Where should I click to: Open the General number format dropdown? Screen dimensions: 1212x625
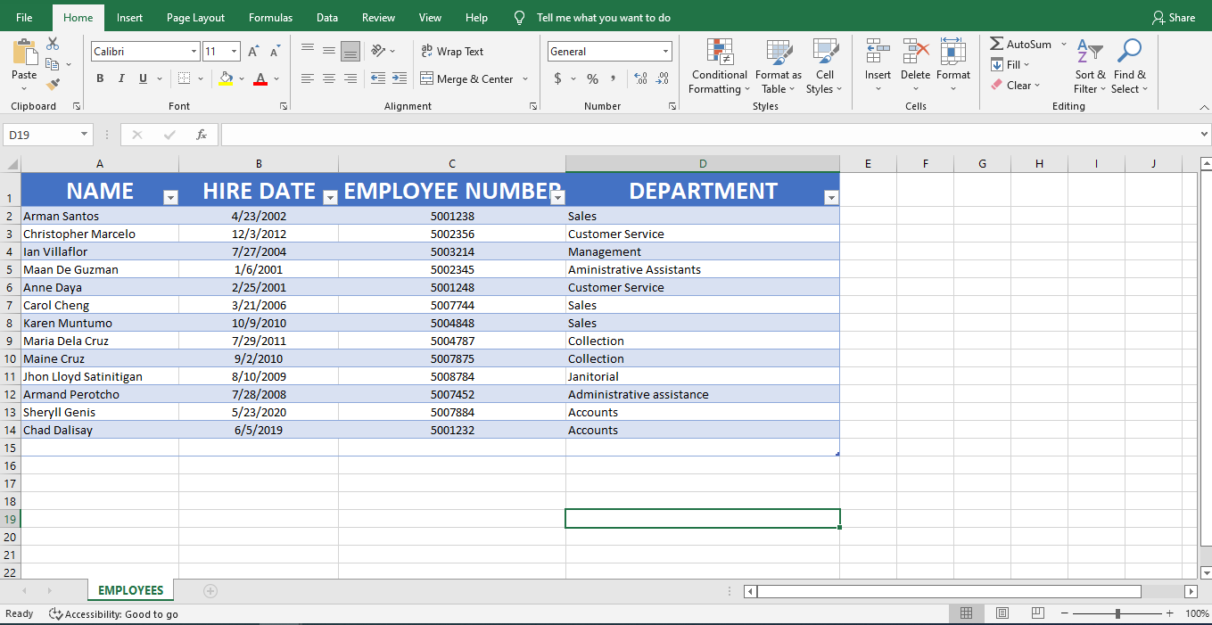click(x=665, y=52)
